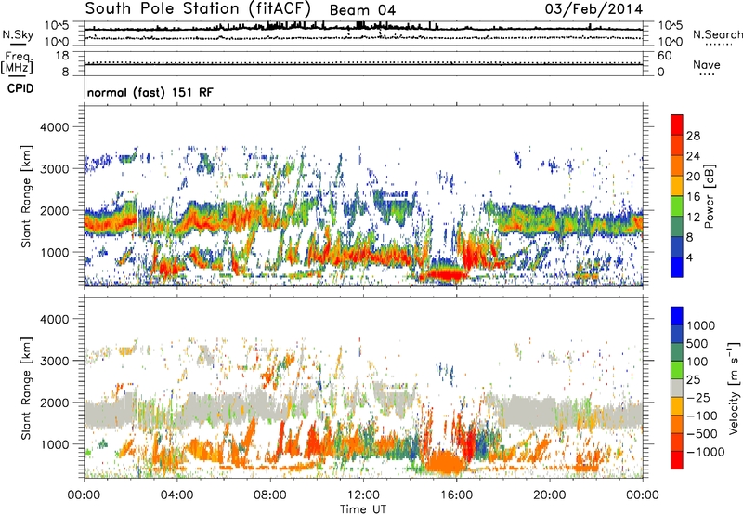Click the orange velocity blob near 16:00
The width and height of the screenshot is (743, 515).
pyautogui.click(x=446, y=462)
